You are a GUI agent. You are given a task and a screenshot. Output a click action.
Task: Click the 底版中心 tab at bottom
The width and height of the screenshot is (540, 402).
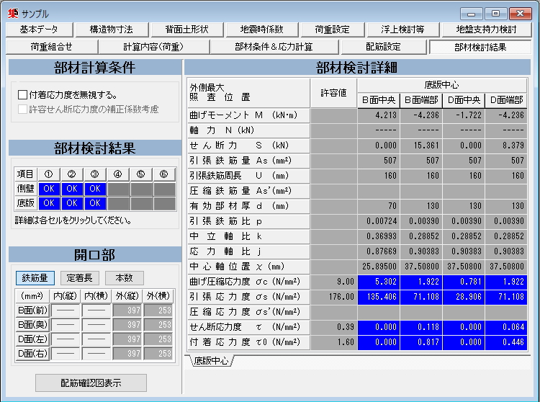pos(210,361)
